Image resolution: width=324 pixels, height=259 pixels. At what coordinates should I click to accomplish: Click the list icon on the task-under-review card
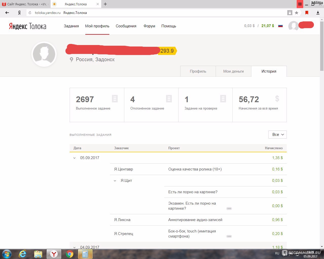click(223, 98)
